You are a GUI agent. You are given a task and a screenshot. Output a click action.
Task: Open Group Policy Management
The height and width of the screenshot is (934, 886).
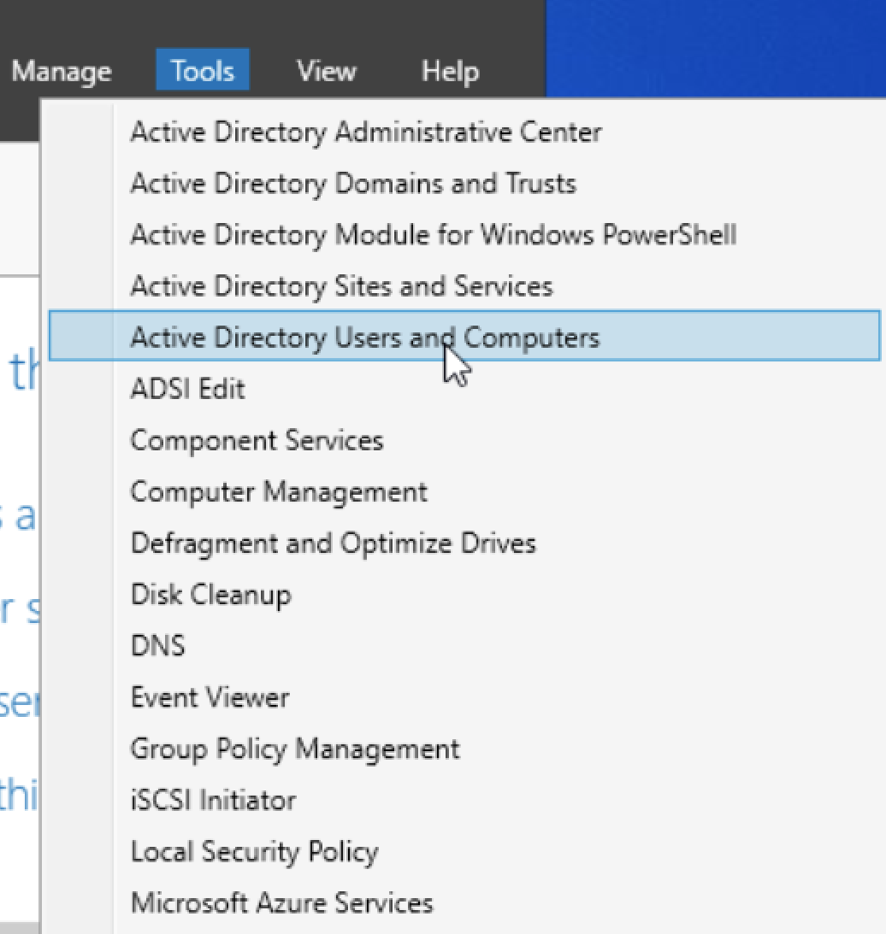point(464,749)
